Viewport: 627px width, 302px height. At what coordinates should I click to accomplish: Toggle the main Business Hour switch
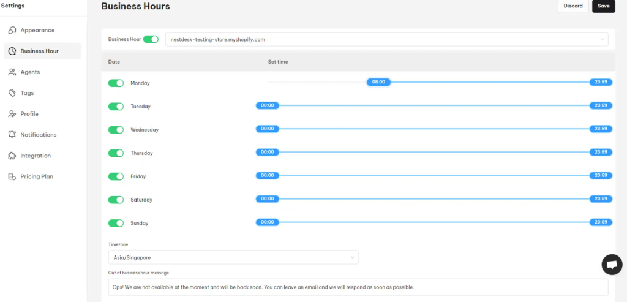[151, 39]
